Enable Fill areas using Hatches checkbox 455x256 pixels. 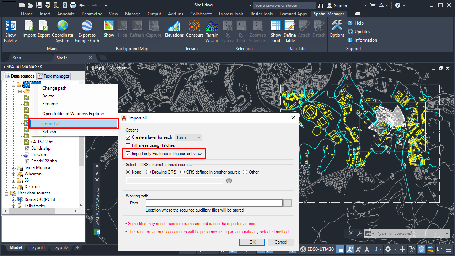[x=128, y=145]
